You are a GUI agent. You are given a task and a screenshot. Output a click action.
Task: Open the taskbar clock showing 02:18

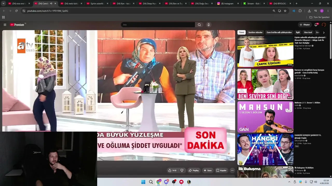[324, 182]
